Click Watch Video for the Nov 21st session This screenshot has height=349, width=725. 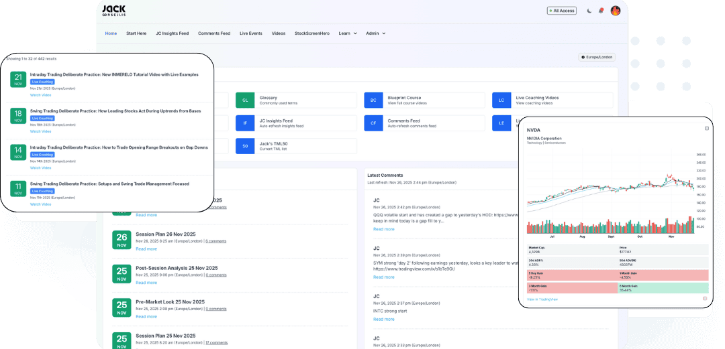pos(41,95)
